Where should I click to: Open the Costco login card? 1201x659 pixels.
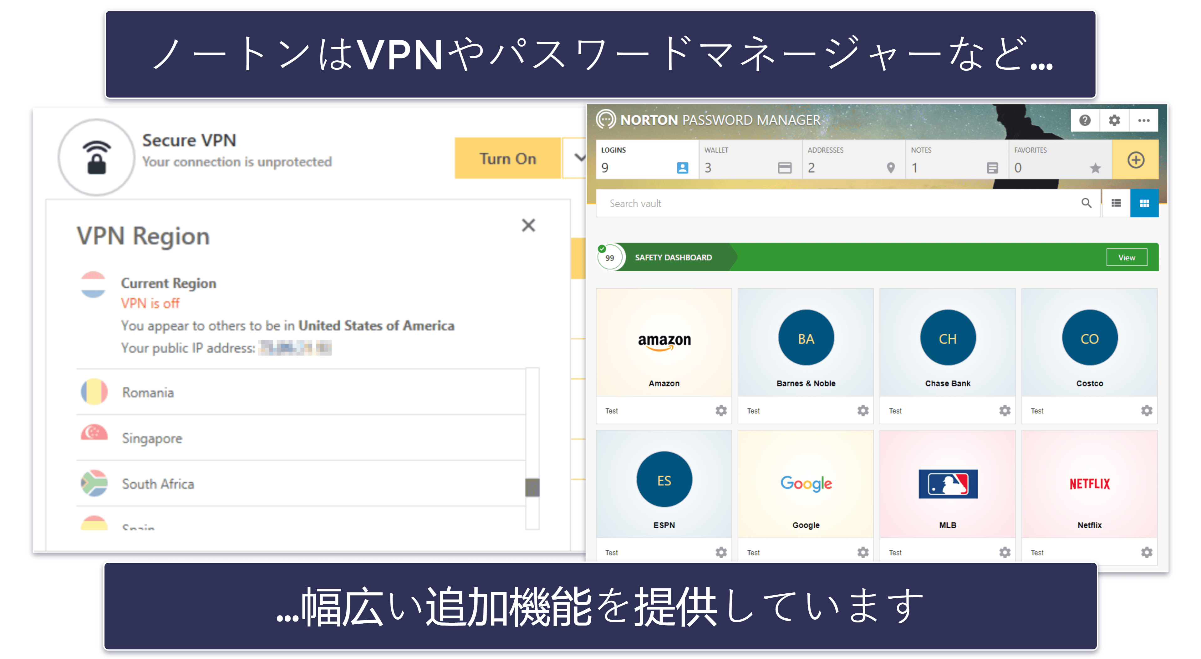point(1090,343)
